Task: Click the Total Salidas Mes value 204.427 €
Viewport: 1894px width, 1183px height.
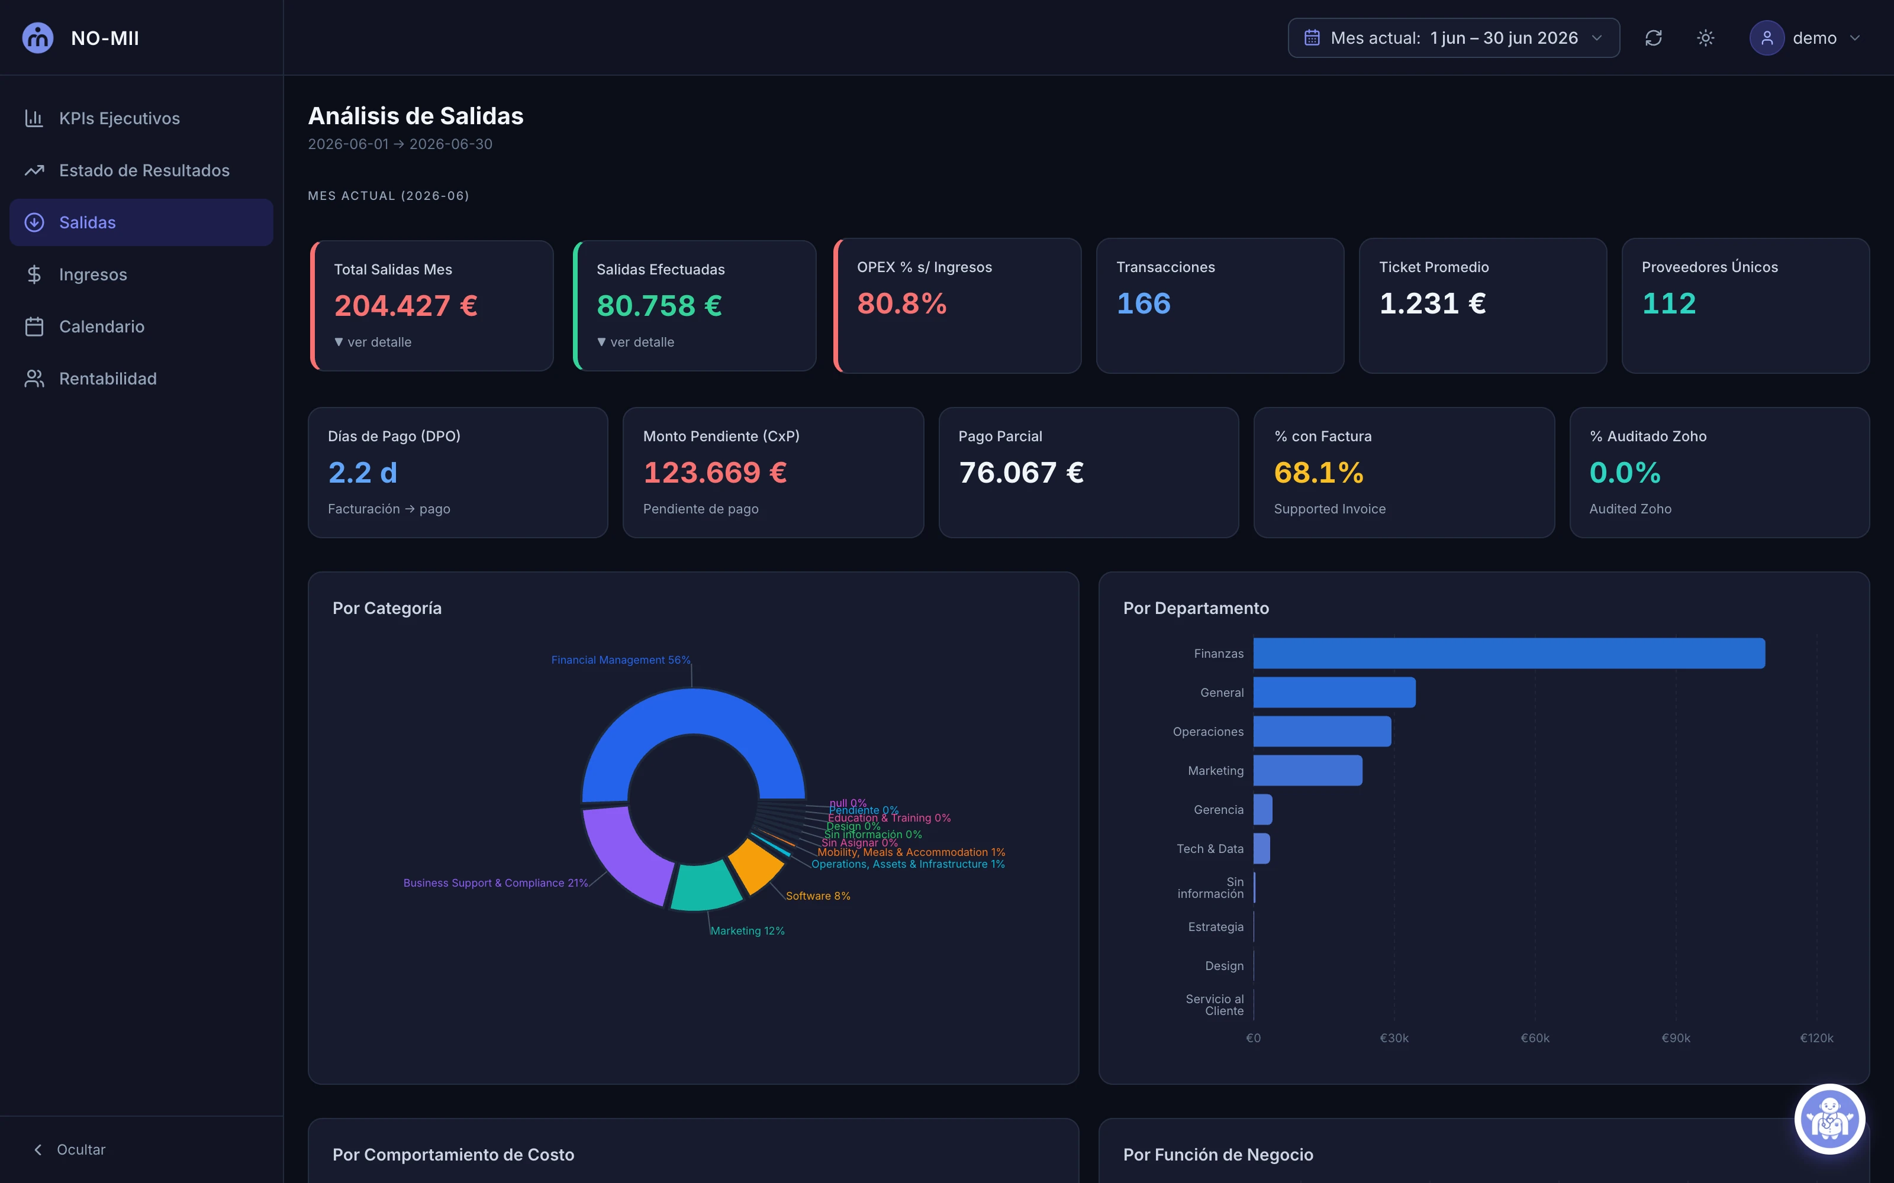Action: pos(405,306)
